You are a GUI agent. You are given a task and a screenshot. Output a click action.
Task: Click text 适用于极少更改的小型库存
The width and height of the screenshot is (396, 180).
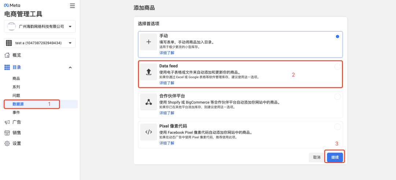click(x=179, y=47)
